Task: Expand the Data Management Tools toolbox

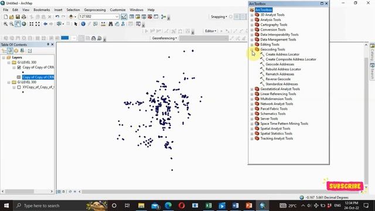Action: click(x=252, y=40)
